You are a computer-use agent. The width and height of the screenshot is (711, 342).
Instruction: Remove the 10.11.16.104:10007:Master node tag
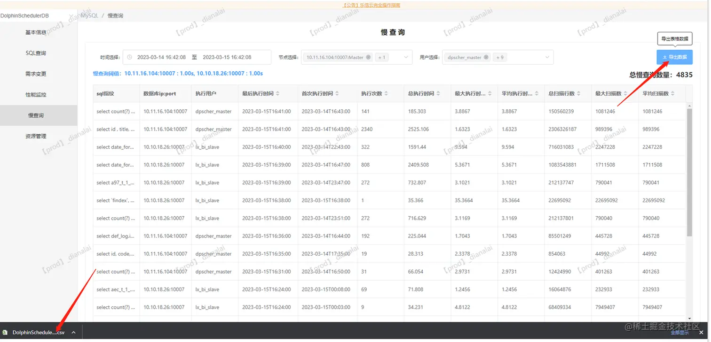click(368, 57)
